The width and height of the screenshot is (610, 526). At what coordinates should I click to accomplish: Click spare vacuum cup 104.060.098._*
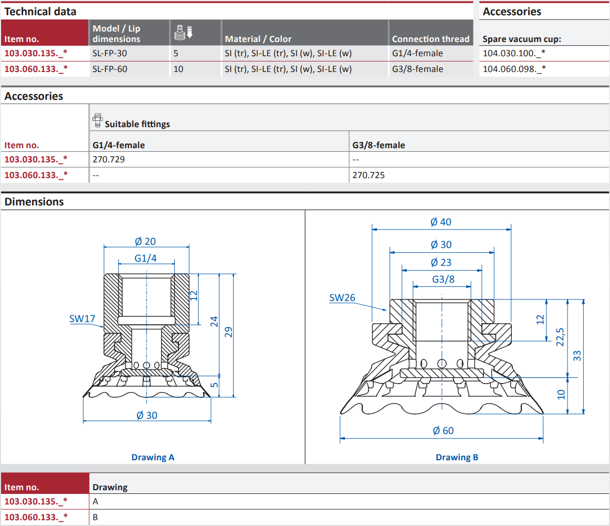[x=514, y=69]
